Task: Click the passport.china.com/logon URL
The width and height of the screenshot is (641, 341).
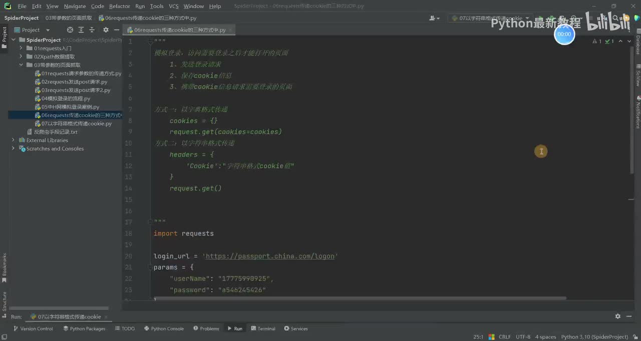Action: coord(270,256)
